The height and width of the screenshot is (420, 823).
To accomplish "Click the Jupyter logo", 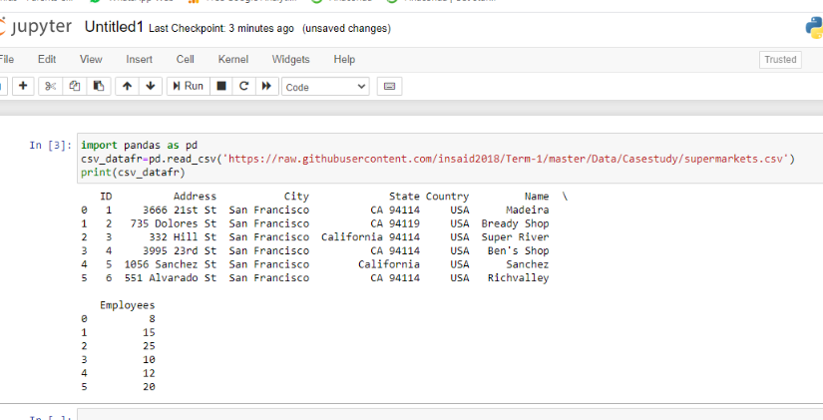I will click(x=36, y=27).
